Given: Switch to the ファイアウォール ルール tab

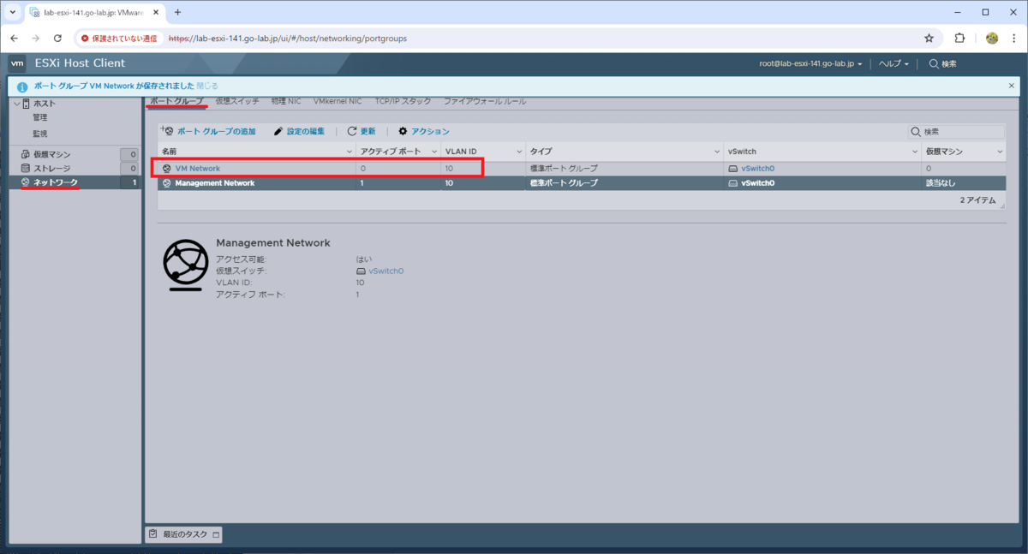Looking at the screenshot, I should [x=485, y=101].
